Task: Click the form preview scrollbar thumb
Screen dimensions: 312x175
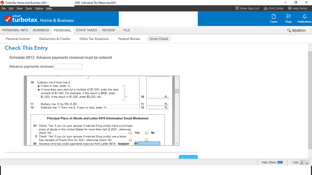Action: [177, 91]
